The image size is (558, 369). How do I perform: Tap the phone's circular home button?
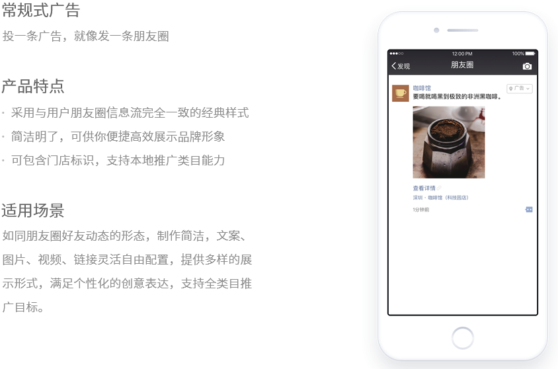click(x=463, y=338)
